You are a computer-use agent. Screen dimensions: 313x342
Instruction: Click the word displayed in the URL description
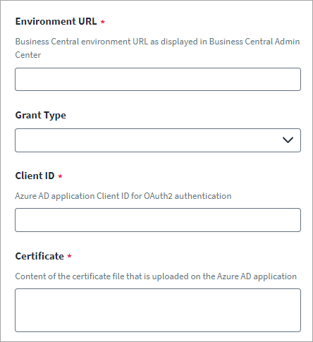[x=179, y=42]
